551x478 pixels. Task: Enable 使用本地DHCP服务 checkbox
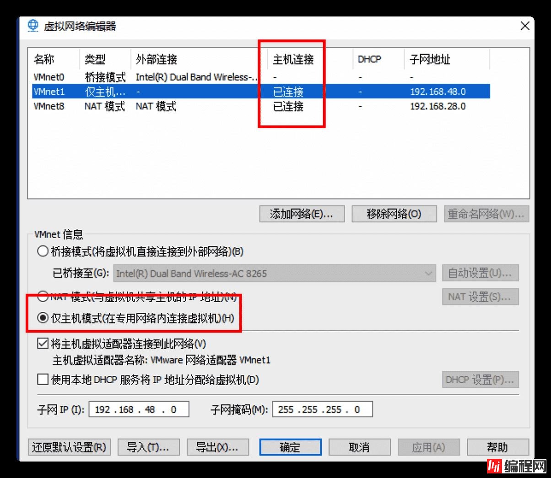pos(42,380)
